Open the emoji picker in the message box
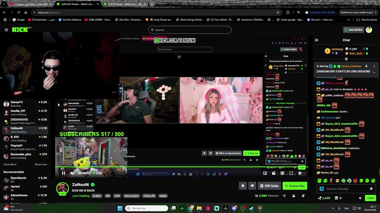Screen dimensions: 380x213 point(371,189)
